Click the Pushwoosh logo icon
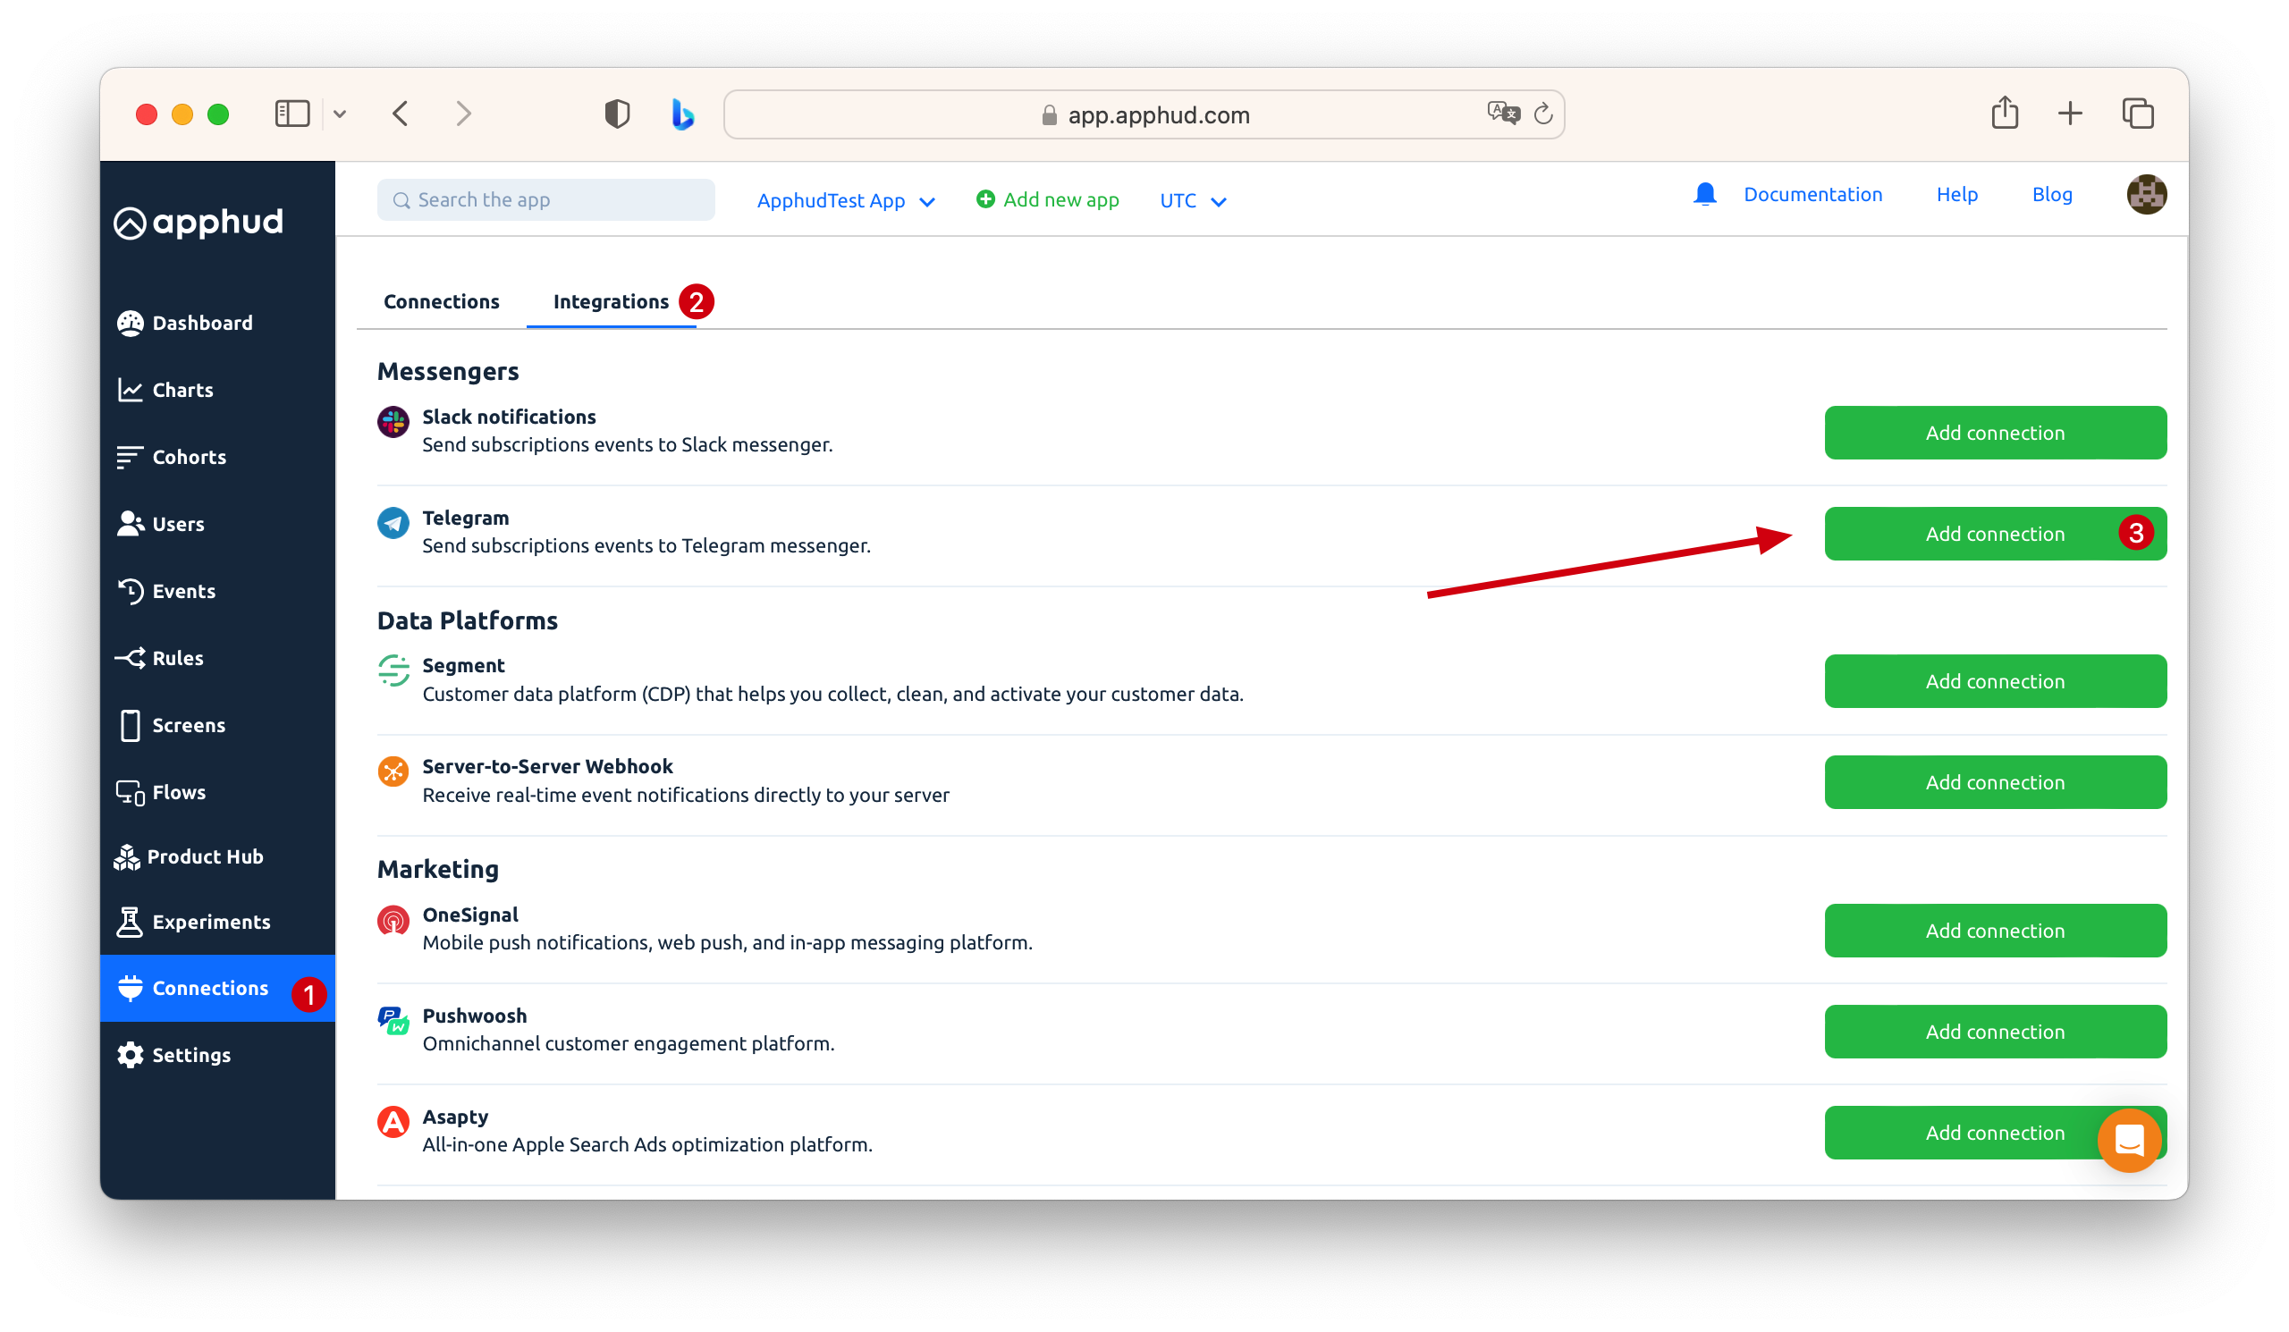The height and width of the screenshot is (1332, 2289). [x=393, y=1022]
